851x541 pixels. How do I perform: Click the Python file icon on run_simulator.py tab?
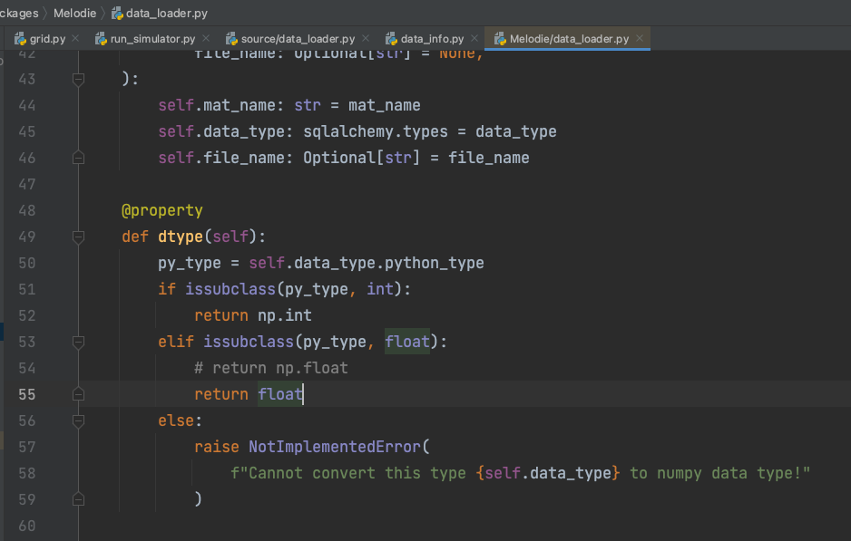(x=101, y=38)
